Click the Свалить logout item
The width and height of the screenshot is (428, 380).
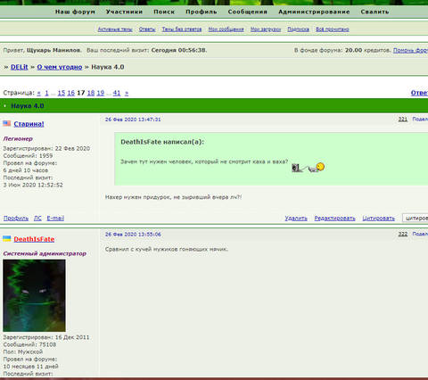click(x=374, y=12)
